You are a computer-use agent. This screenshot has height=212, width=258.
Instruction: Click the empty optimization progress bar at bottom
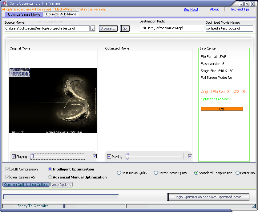[x=61, y=196]
